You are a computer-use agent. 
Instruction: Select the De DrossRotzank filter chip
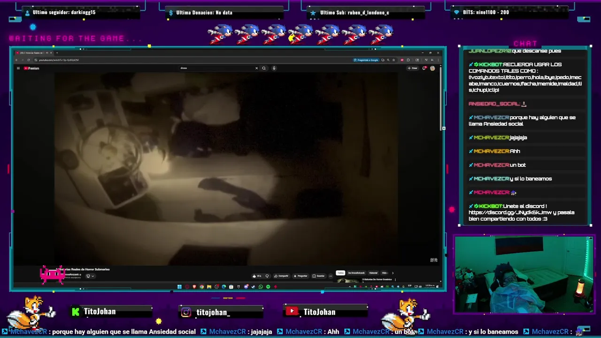tap(356, 273)
